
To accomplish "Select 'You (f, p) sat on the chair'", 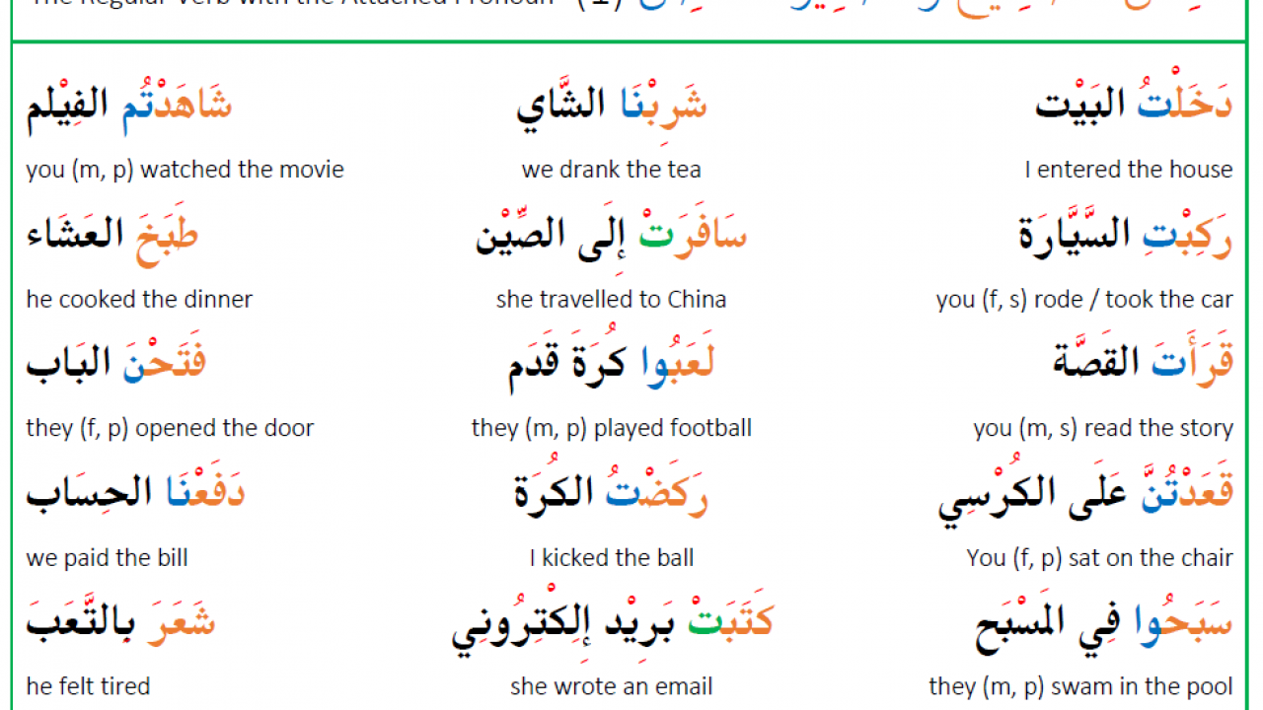I will click(1100, 558).
